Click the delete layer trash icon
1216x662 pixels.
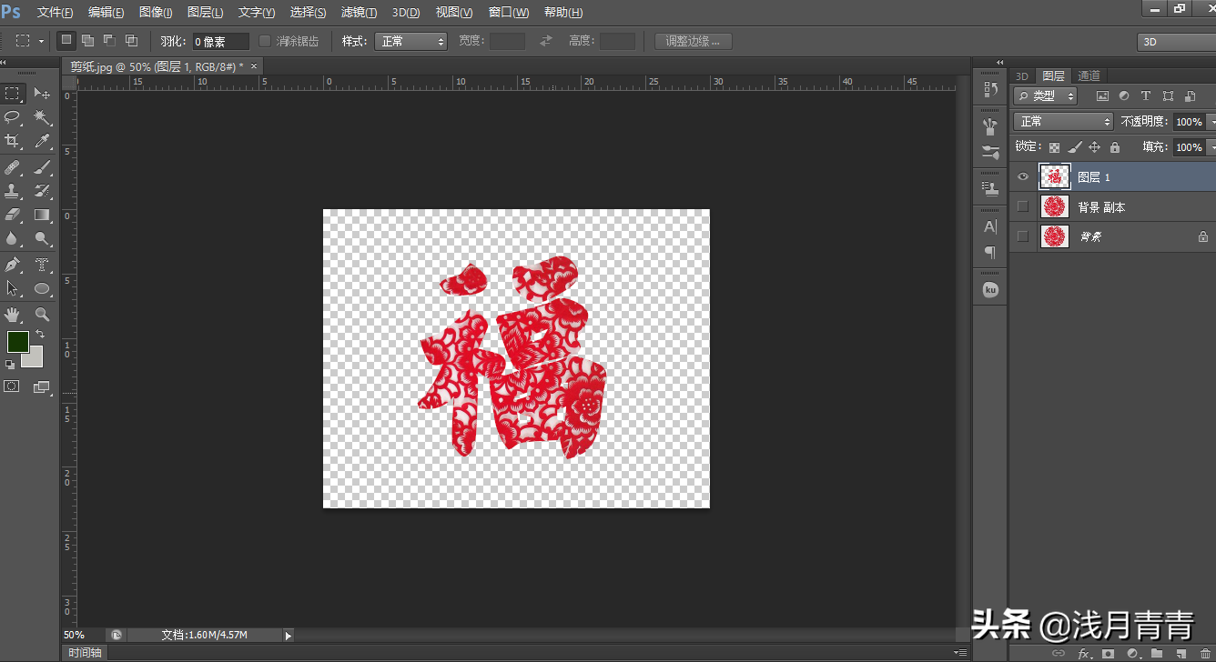[x=1205, y=653]
